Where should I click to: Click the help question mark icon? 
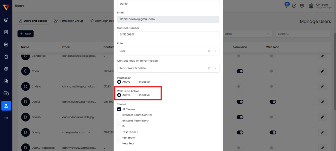coord(294,6)
